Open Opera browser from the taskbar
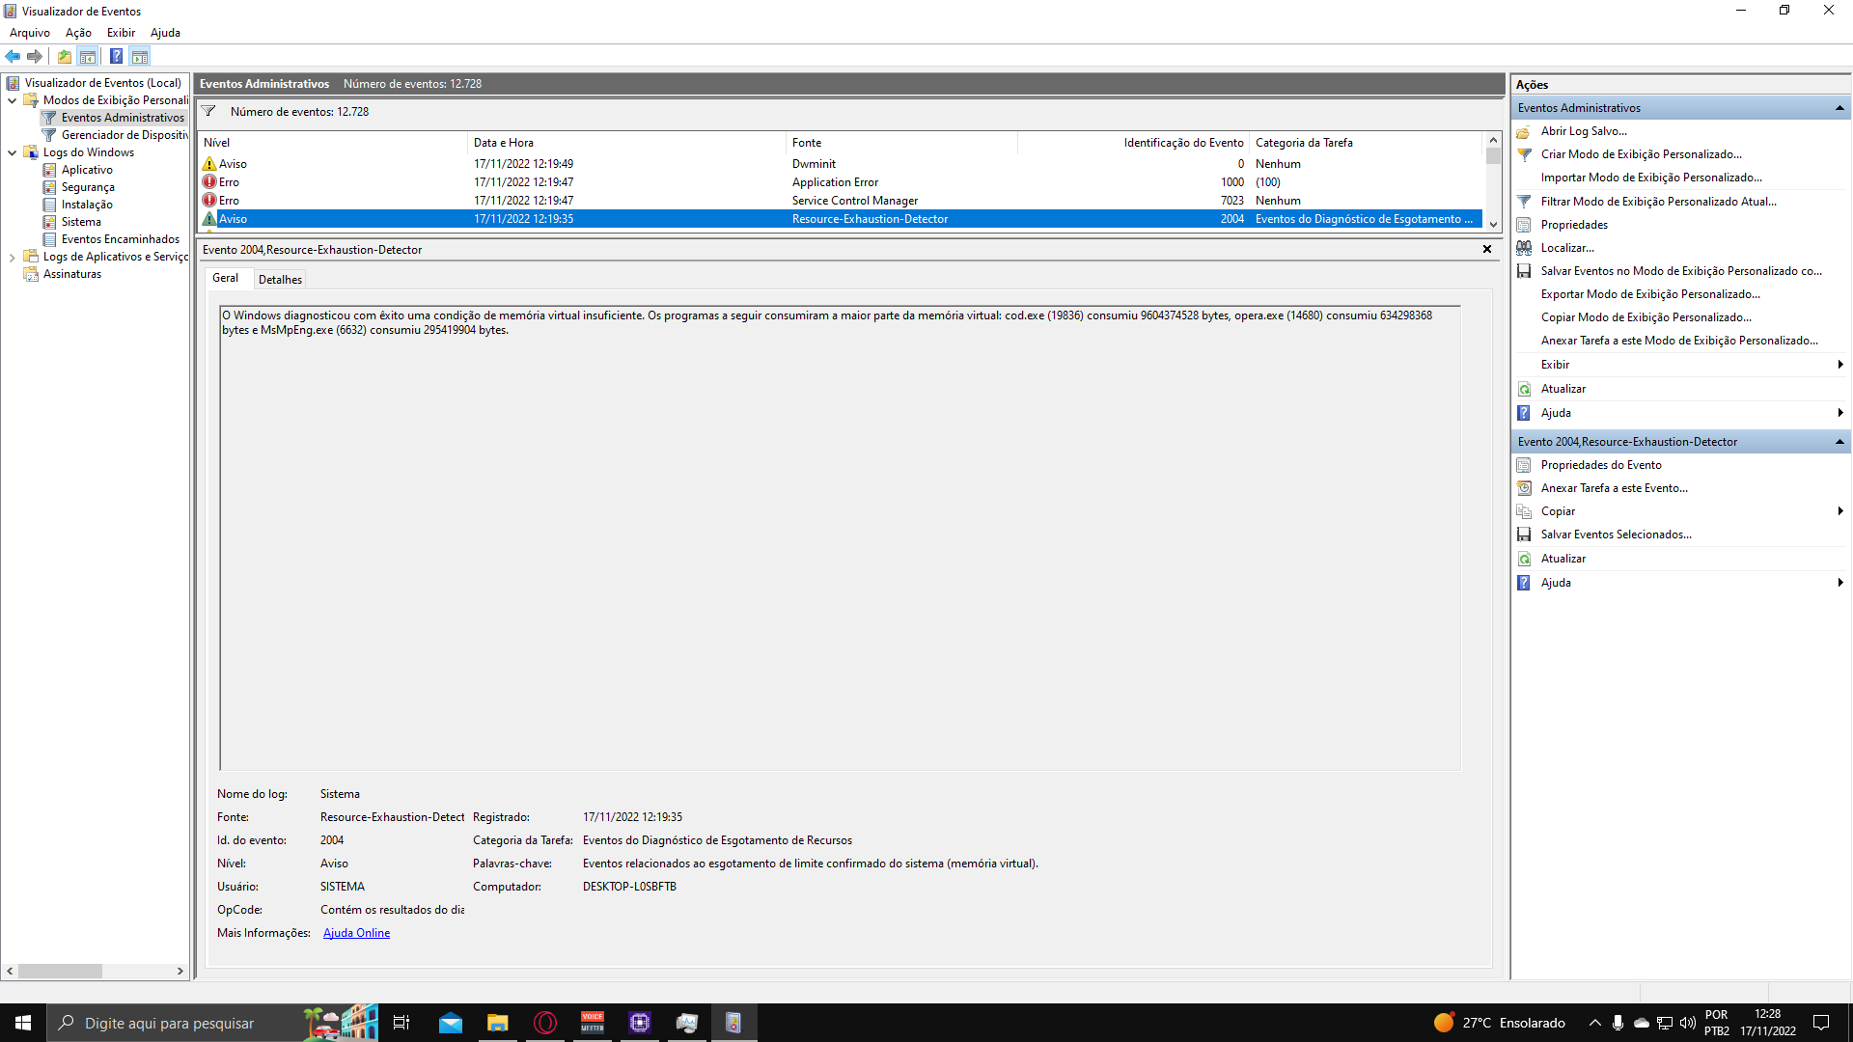The image size is (1853, 1042). tap(545, 1023)
